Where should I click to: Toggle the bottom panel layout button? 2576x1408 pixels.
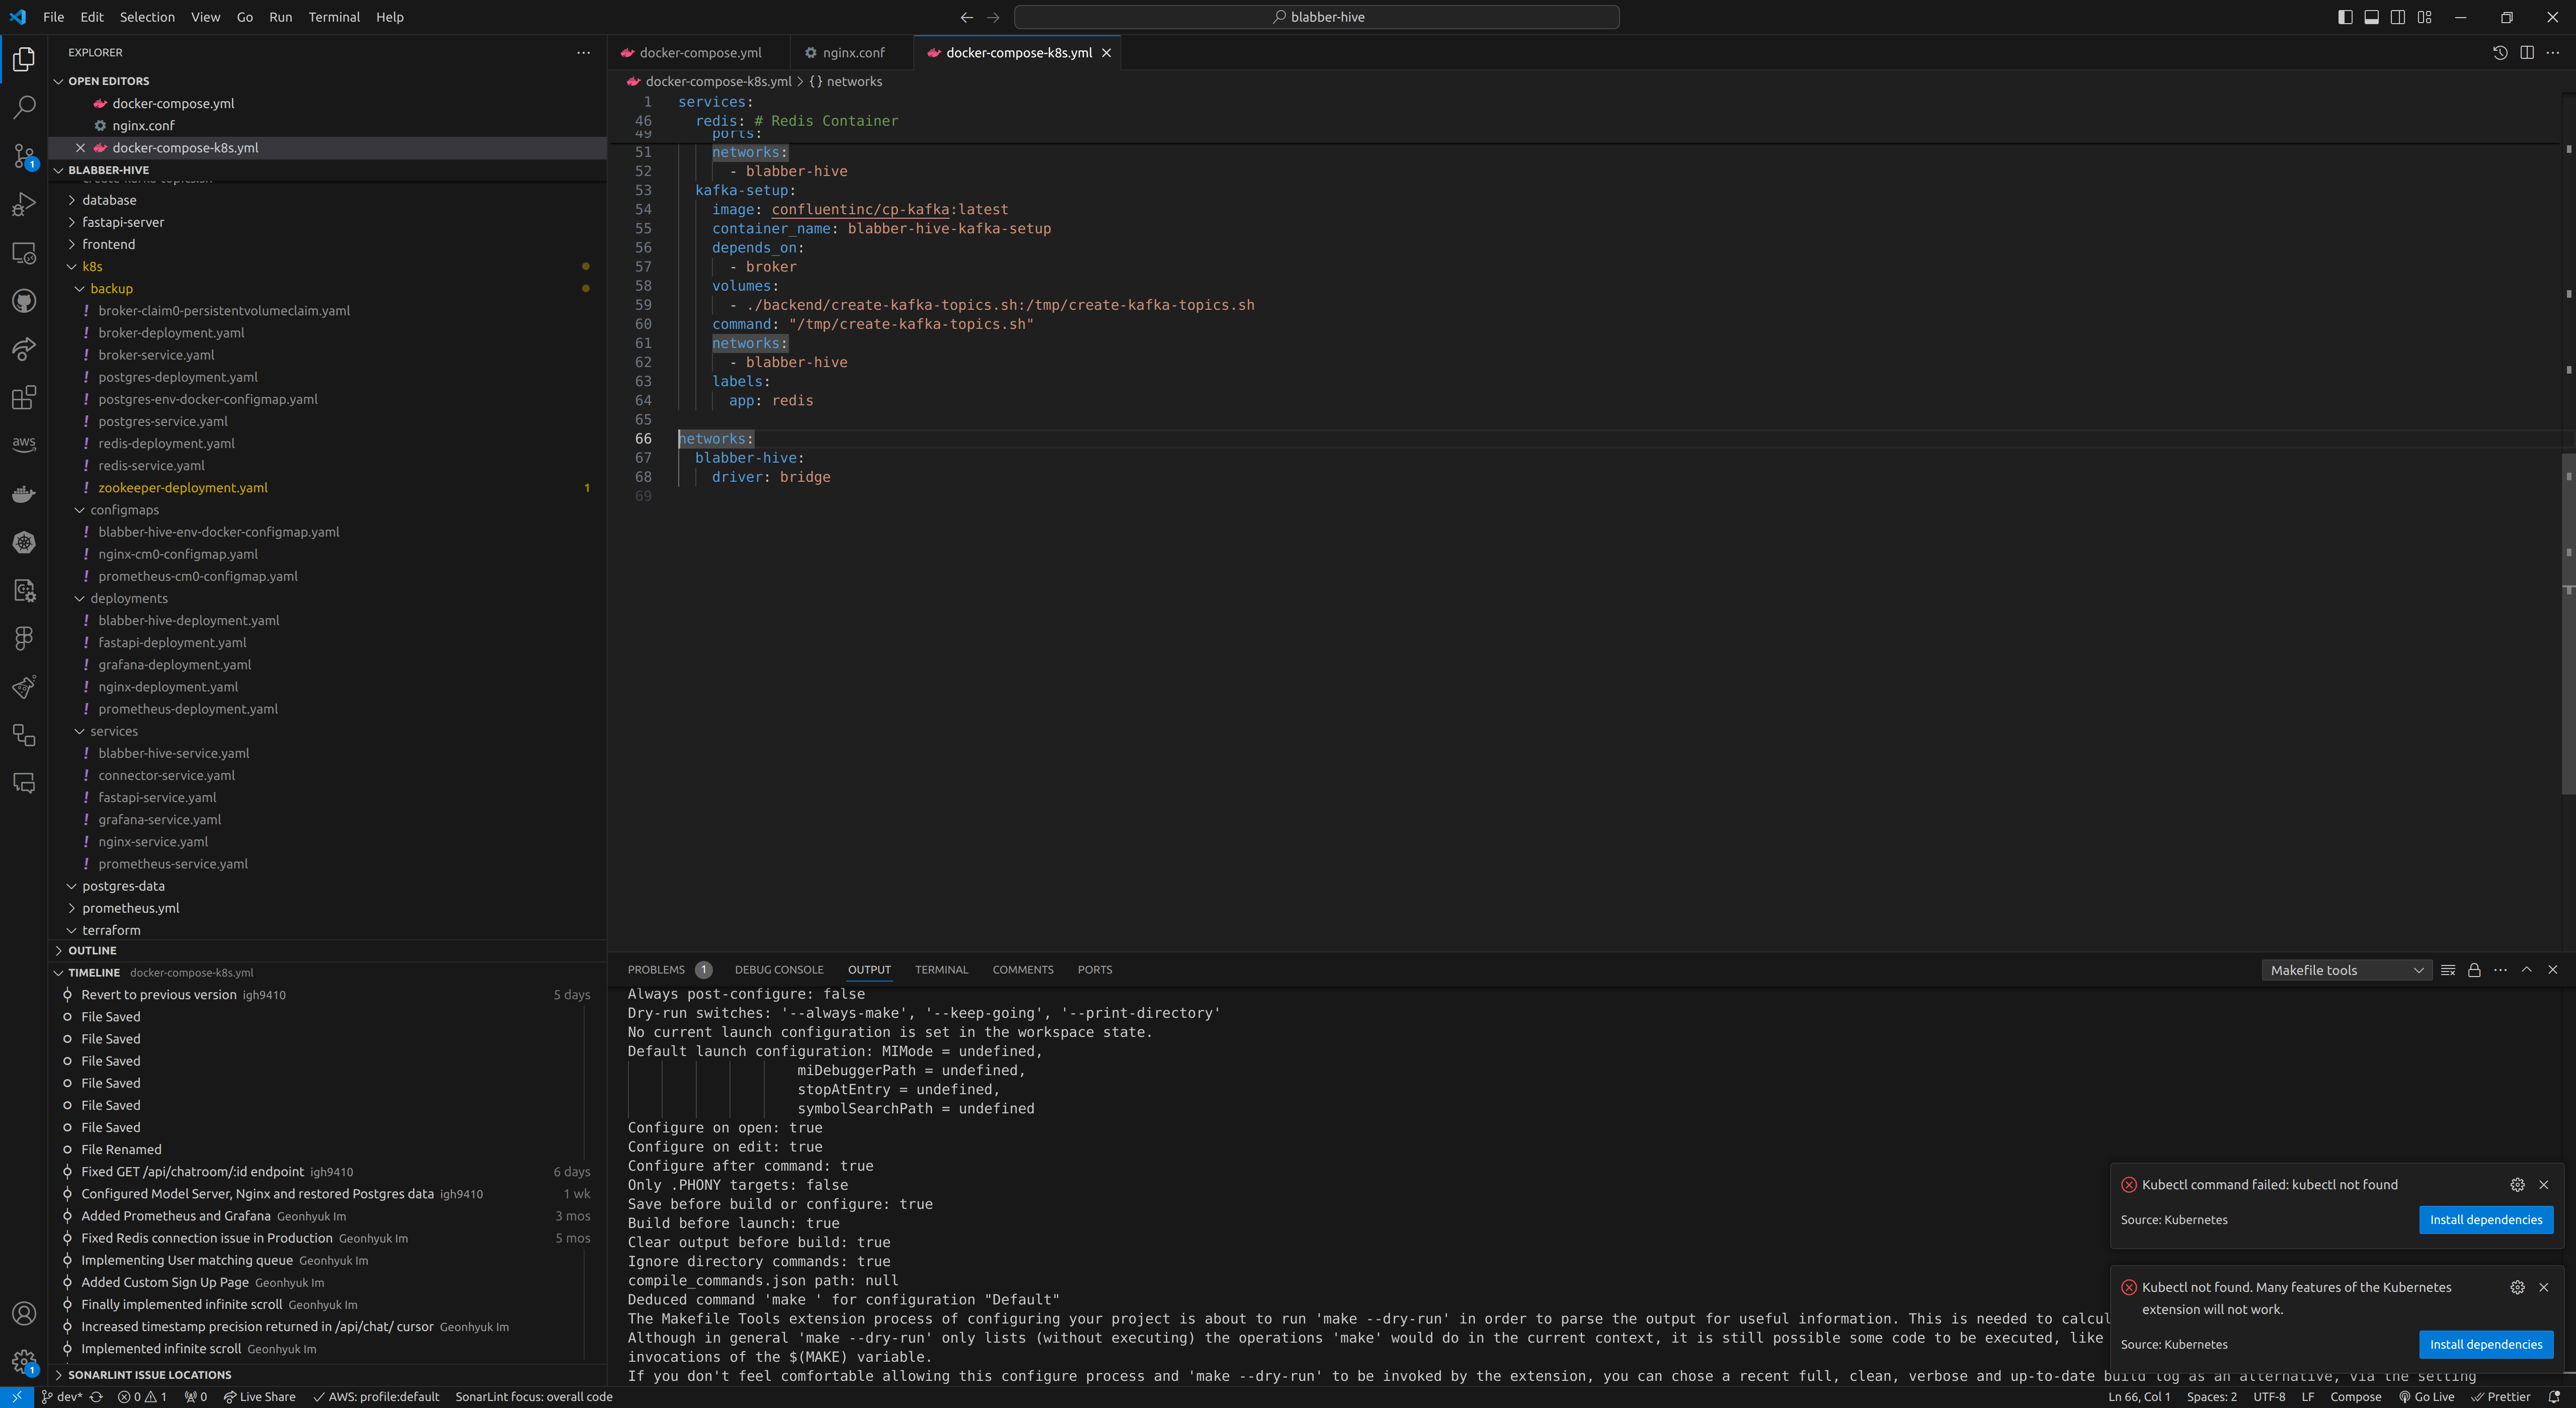point(2371,17)
